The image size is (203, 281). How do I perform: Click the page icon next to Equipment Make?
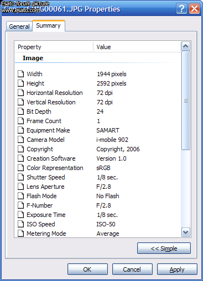pyautogui.click(x=21, y=130)
